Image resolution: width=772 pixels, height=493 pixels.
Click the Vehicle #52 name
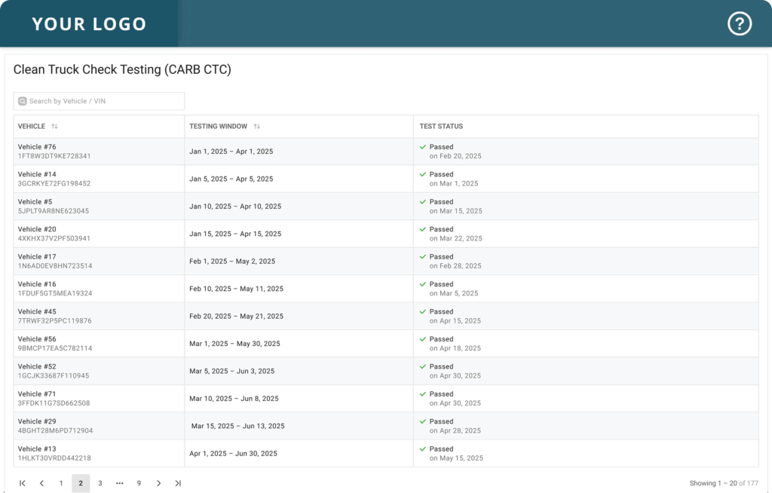[x=37, y=366]
